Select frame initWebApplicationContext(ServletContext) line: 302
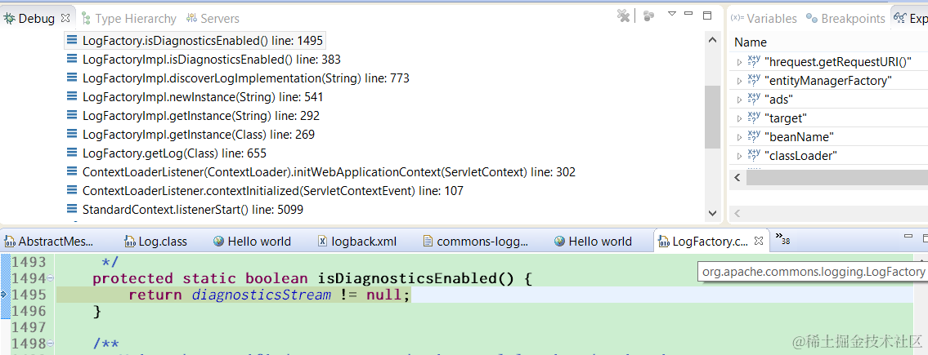Viewport: 928px width, 355px height. click(329, 173)
